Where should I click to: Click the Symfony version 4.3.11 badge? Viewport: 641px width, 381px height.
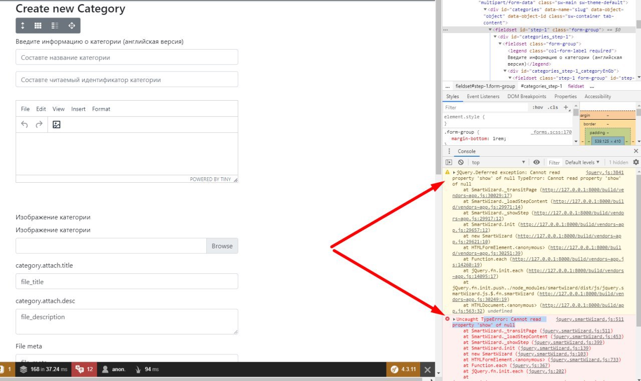pyautogui.click(x=403, y=369)
